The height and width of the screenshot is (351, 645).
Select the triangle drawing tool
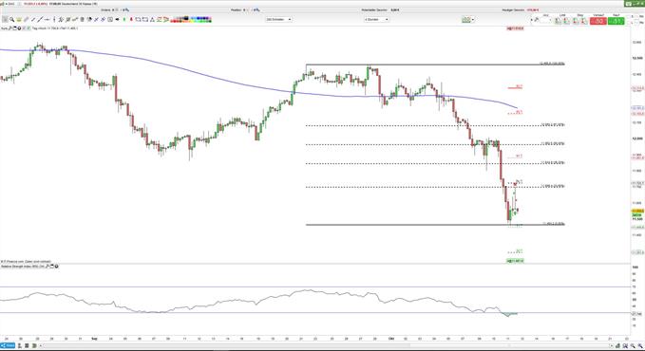(152, 19)
